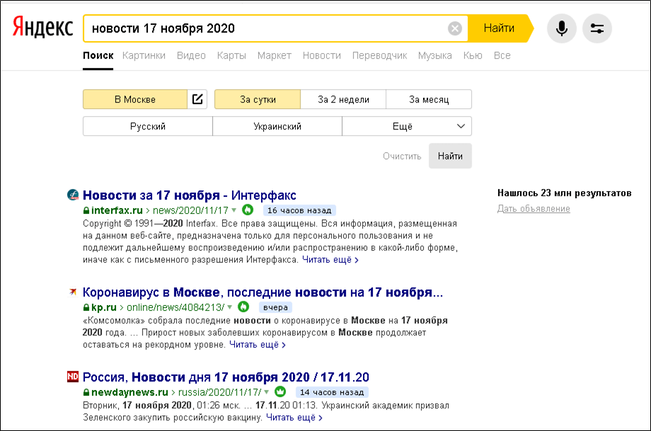Toggle the В Москве region filter

click(x=135, y=99)
